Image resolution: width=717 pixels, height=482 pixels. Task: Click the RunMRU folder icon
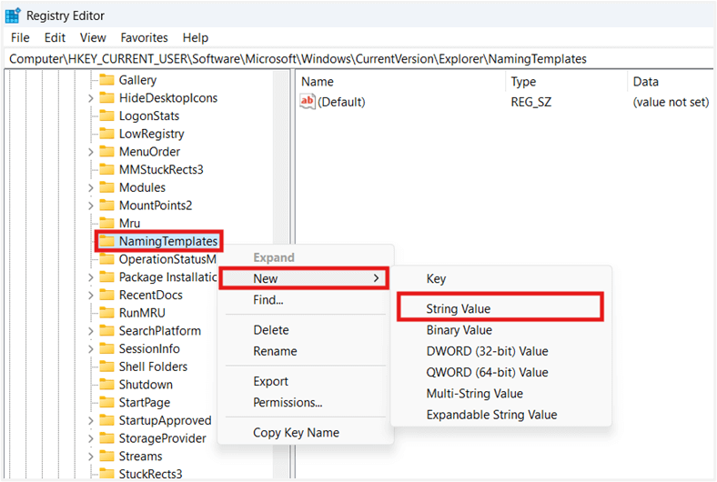[106, 313]
